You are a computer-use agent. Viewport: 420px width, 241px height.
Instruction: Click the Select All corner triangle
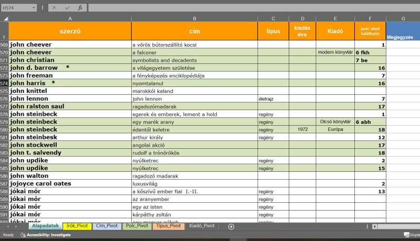(5, 18)
